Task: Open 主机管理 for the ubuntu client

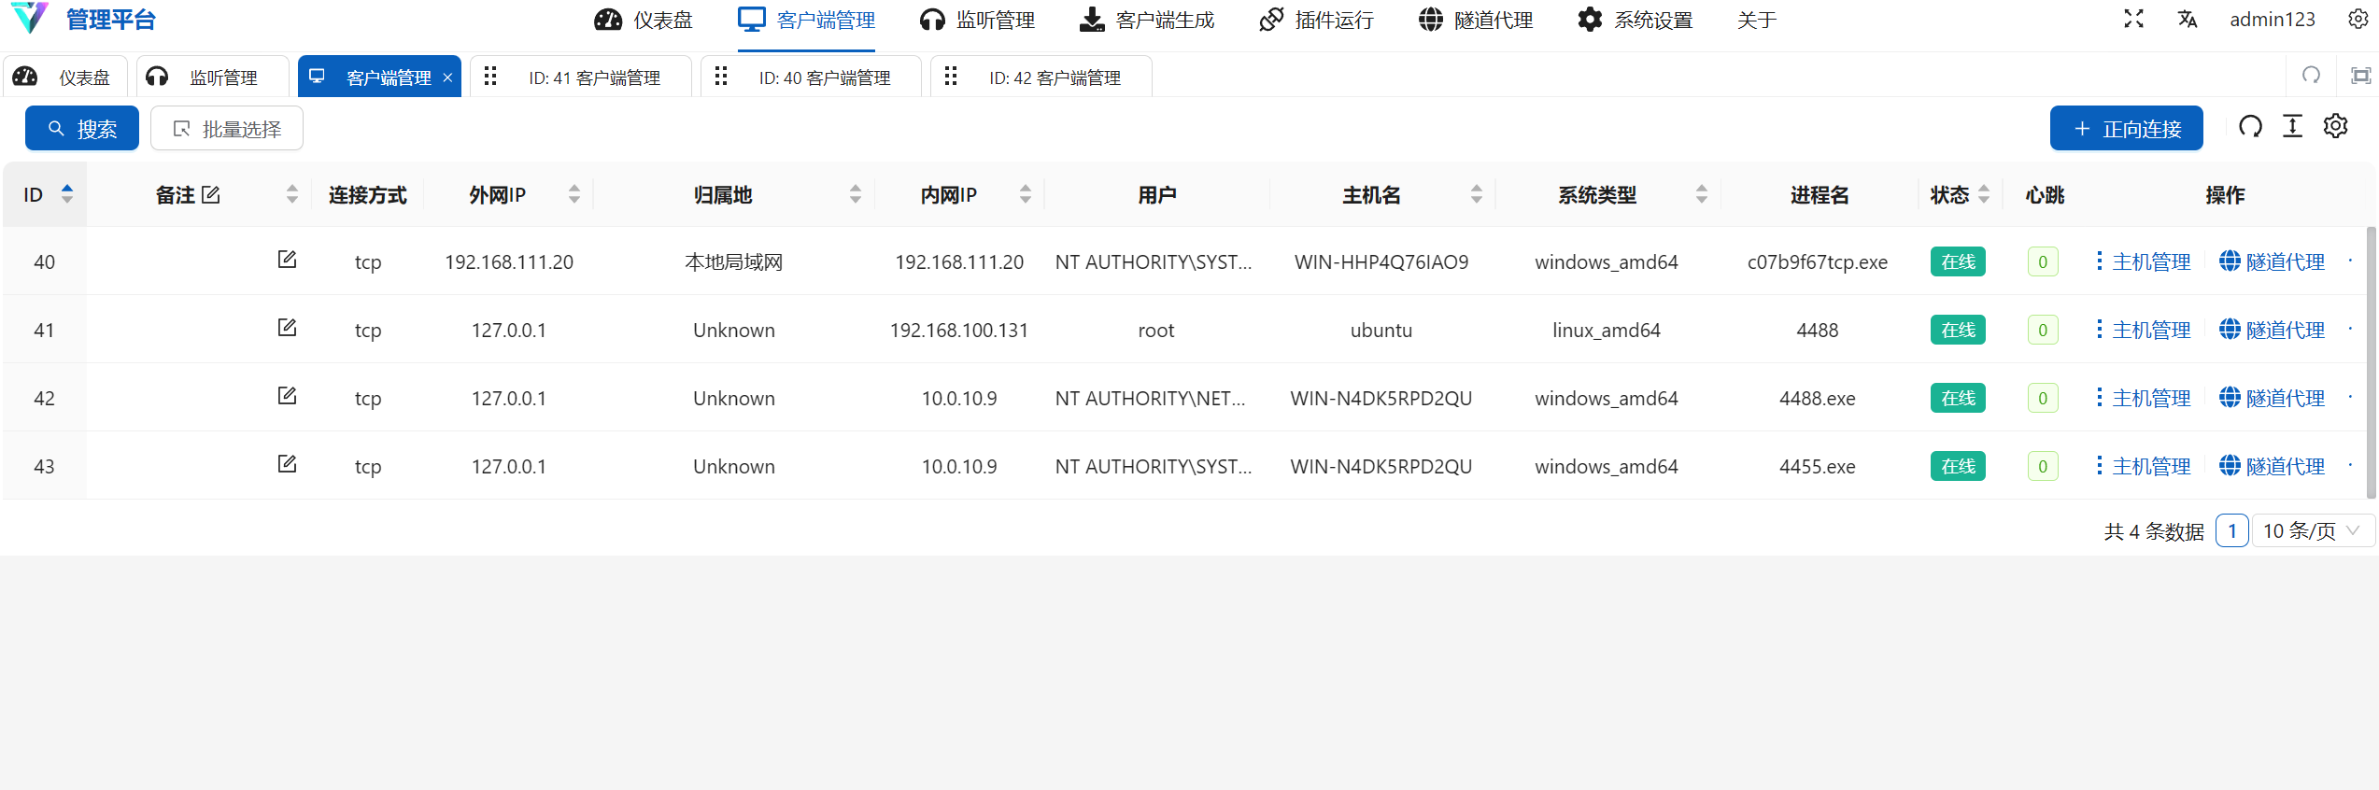Action: [2144, 330]
